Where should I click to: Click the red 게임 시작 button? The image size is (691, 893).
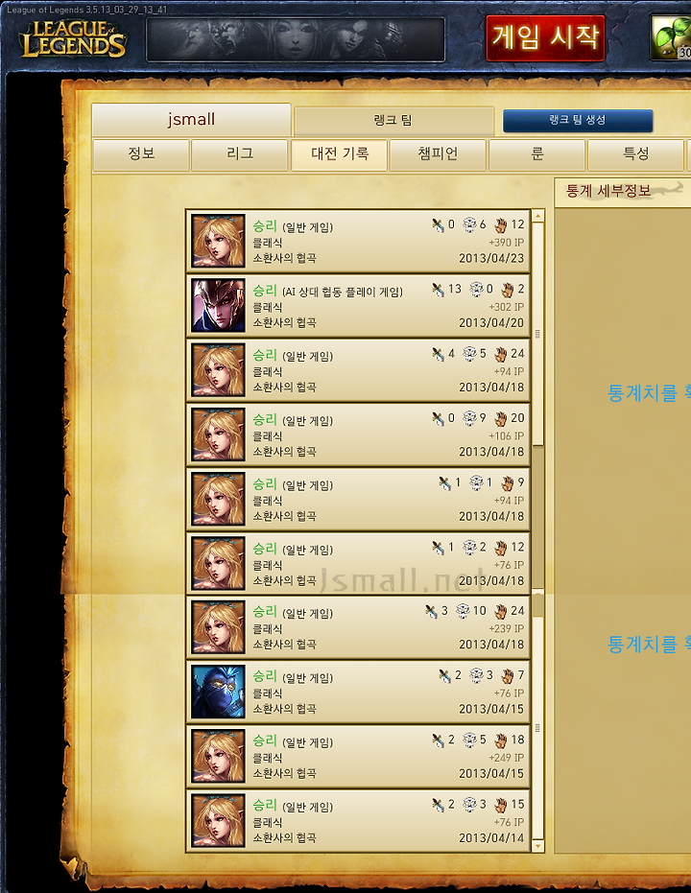545,37
